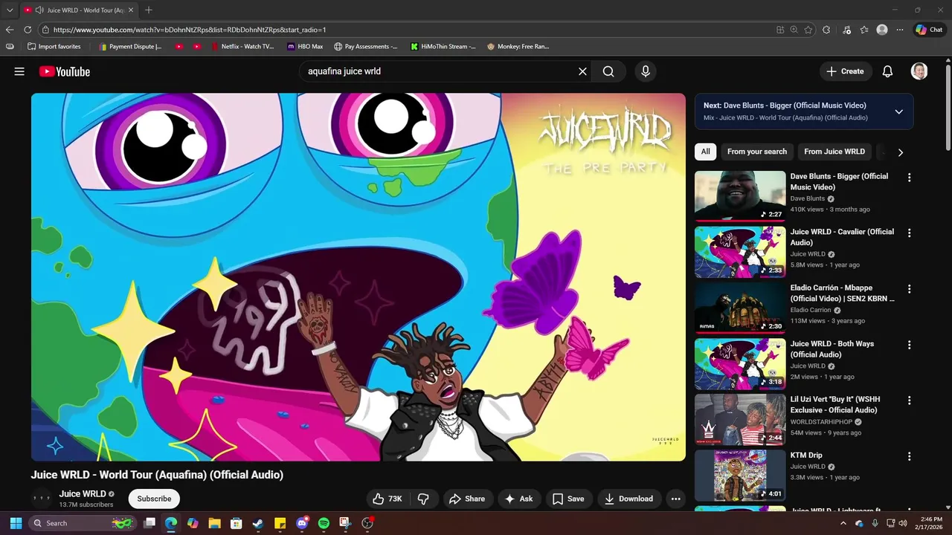Subscribe to the Juice WRLD channel
This screenshot has width=952, height=535.
(154, 499)
